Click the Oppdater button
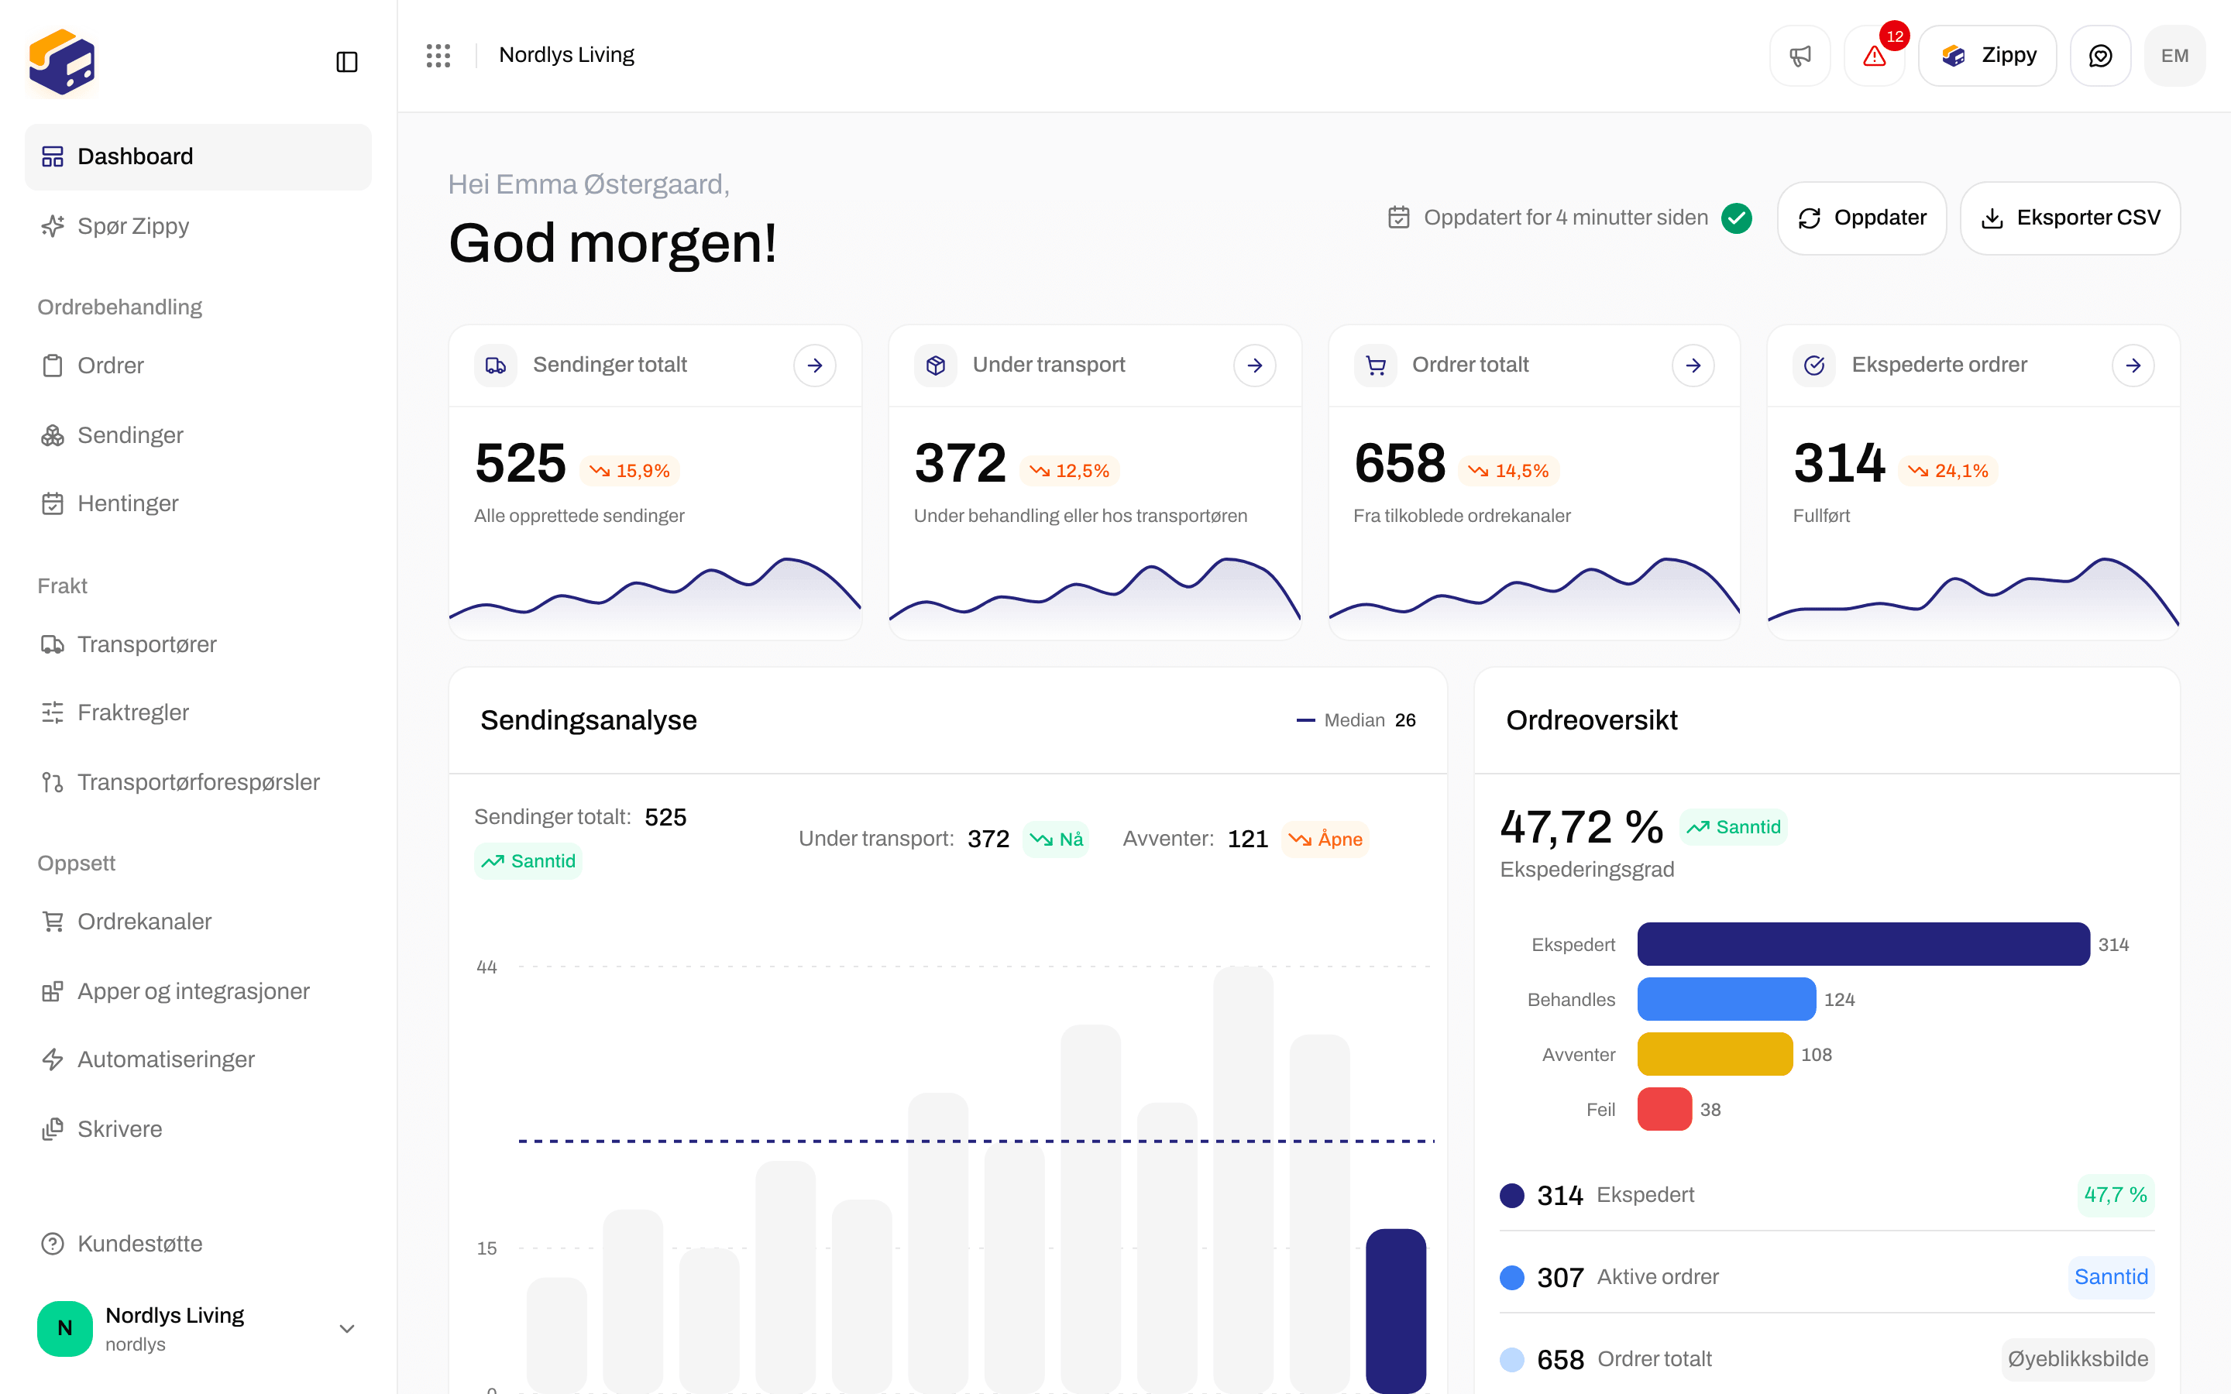Screen dimensions: 2231x1394 1861,218
